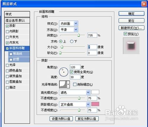Click the 新建样式(W)... button

(131, 28)
